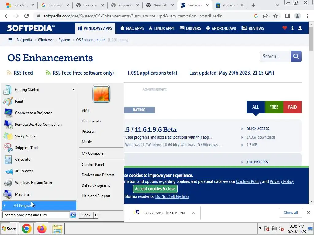This screenshot has width=314, height=235.
Task: Open the Reviews section
Action: pyautogui.click(x=253, y=28)
